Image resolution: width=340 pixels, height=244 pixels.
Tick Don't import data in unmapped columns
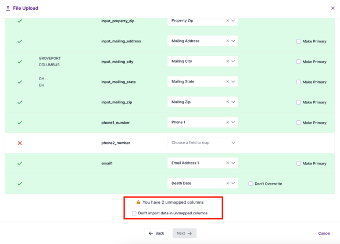coord(134,213)
